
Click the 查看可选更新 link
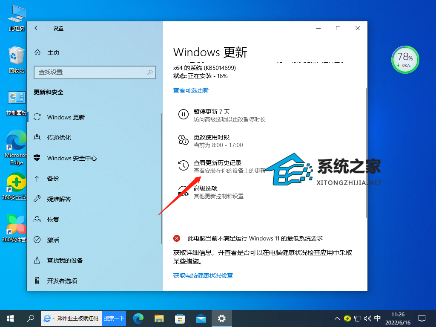[191, 90]
